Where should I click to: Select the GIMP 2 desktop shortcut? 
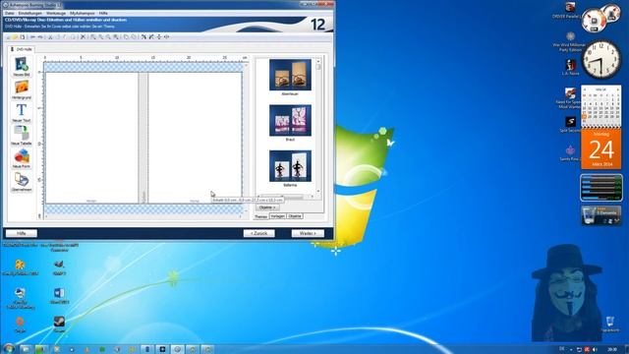pyautogui.click(x=59, y=267)
